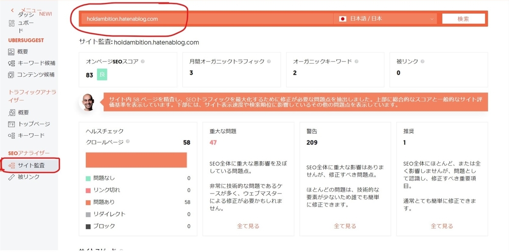Click the 概要 icon under UBERSUGGEST

11,52
